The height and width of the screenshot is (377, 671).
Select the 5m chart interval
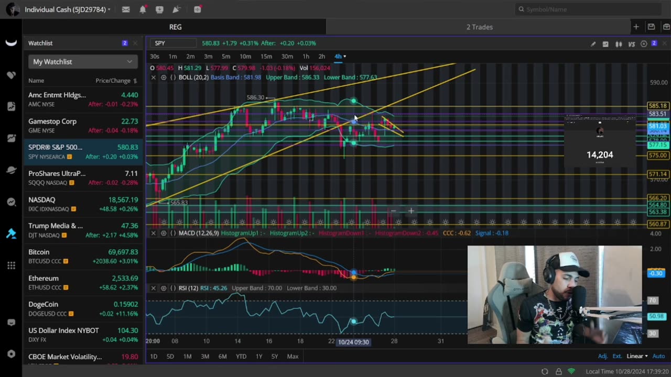pos(226,57)
